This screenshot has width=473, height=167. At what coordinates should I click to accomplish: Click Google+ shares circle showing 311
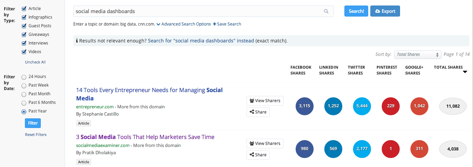(x=419, y=149)
